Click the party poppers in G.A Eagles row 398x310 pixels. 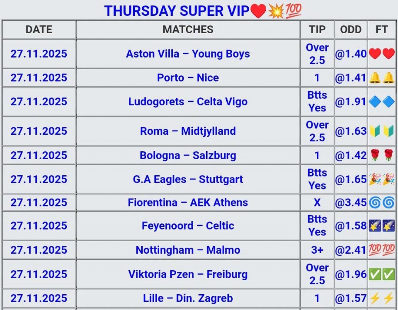coord(381,179)
